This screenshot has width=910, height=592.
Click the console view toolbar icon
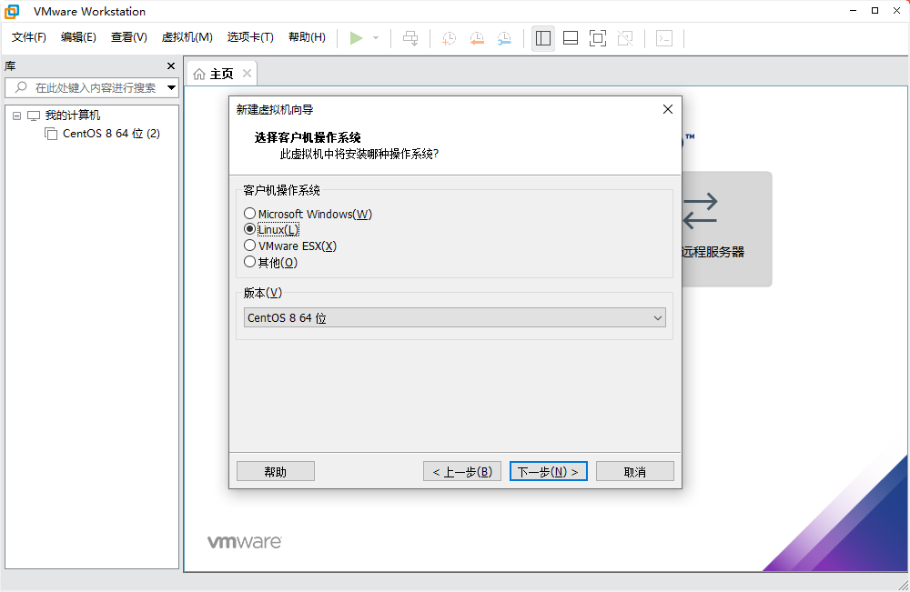tap(664, 38)
